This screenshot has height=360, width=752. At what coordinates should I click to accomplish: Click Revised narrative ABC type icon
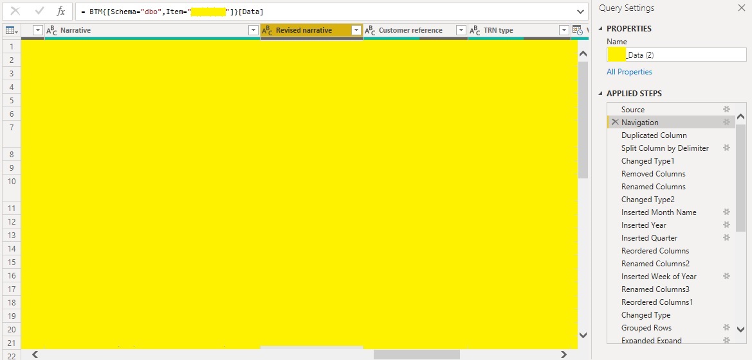(267, 31)
